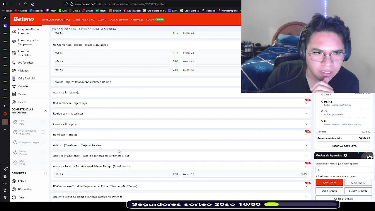Screen dimensions: 375x211
Task: Open the Básquetbol sport icon
Action: [x=14, y=189]
